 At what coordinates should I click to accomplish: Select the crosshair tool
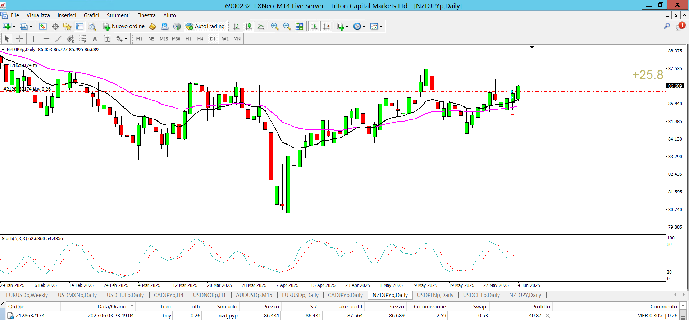[x=19, y=38]
